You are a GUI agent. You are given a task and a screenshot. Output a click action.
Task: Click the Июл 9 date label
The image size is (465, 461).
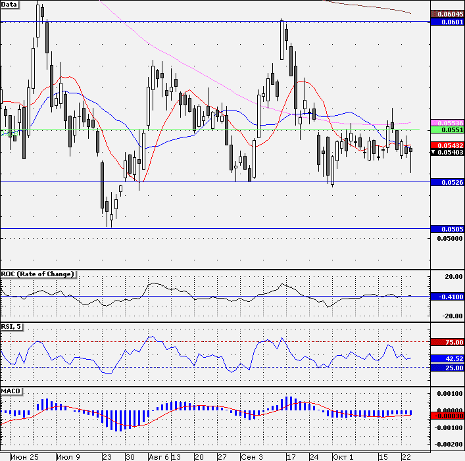pyautogui.click(x=68, y=457)
